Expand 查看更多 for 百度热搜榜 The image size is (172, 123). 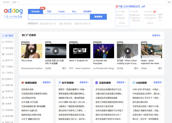(x=121, y=82)
